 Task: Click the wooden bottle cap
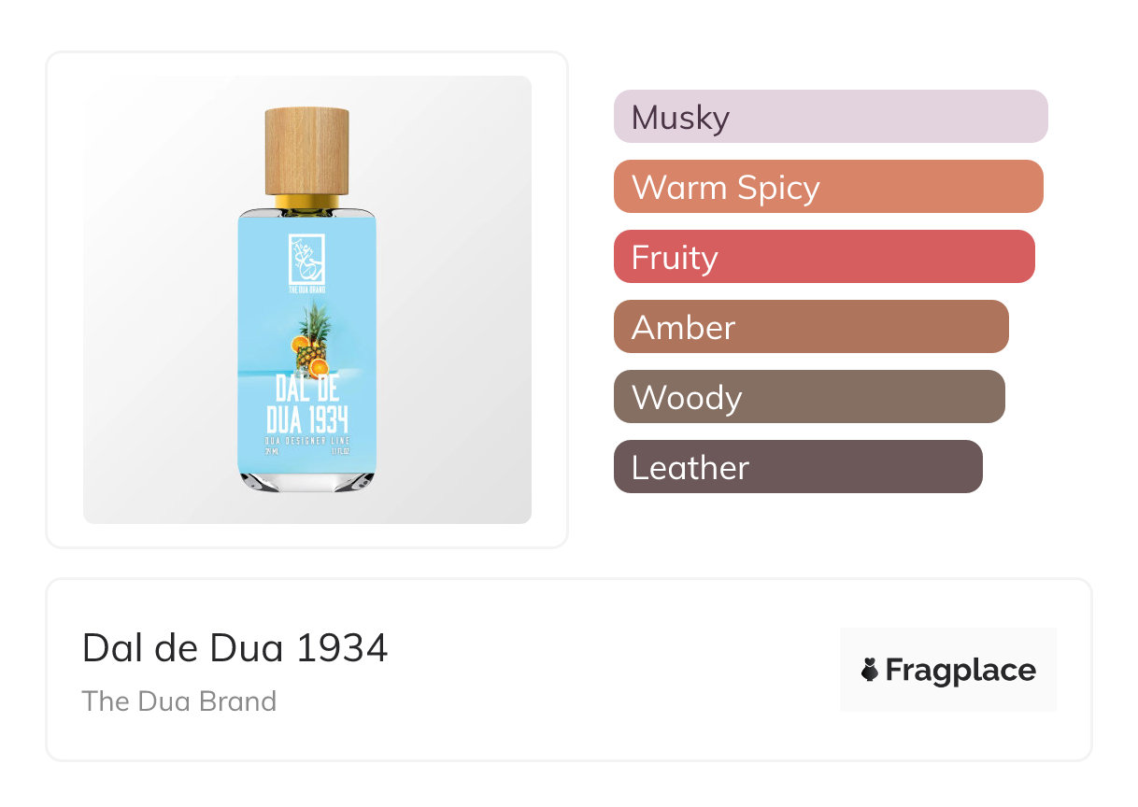(306, 149)
